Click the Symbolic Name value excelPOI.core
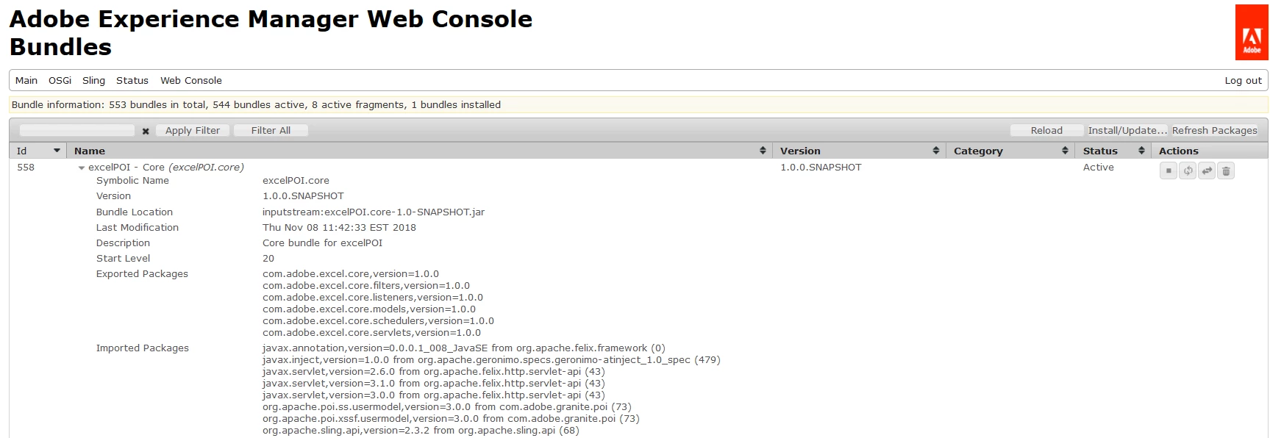The height and width of the screenshot is (438, 1270). (x=296, y=181)
